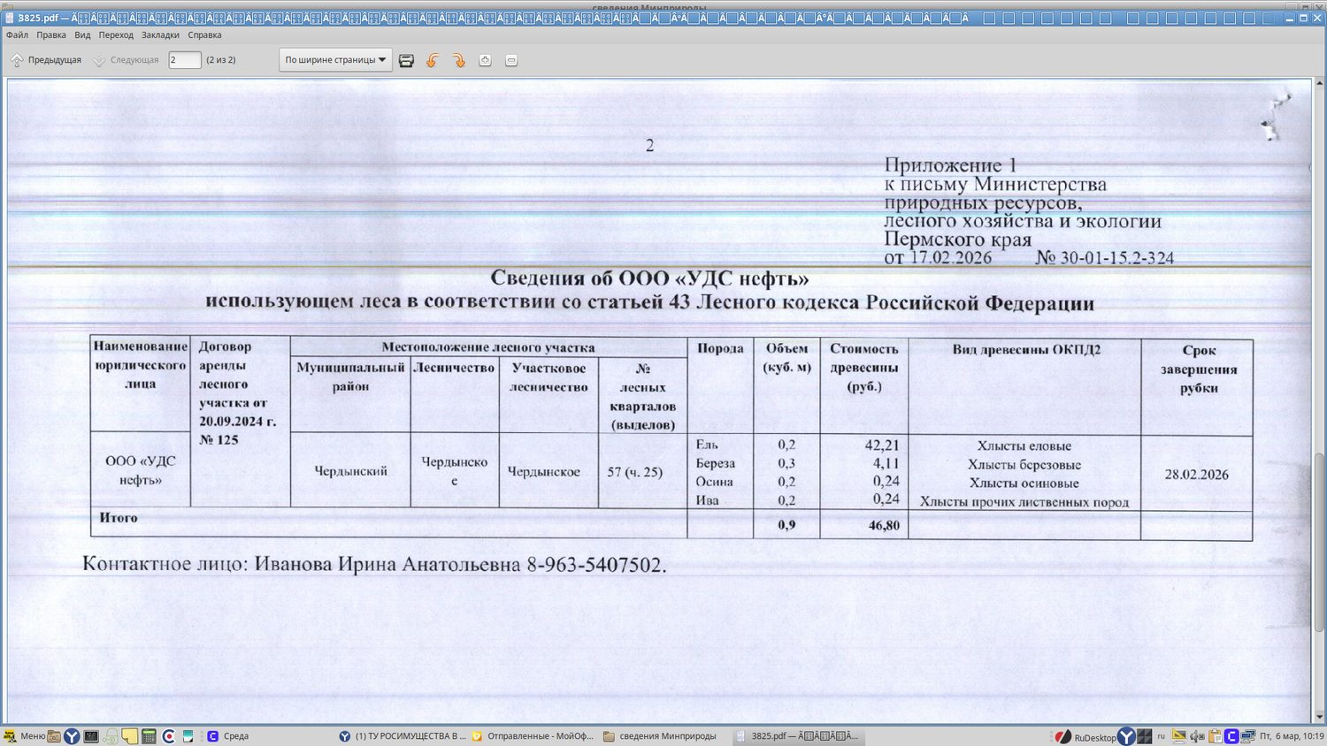This screenshot has height=746, width=1327.
Task: Open the Вид menu
Action: [82, 35]
